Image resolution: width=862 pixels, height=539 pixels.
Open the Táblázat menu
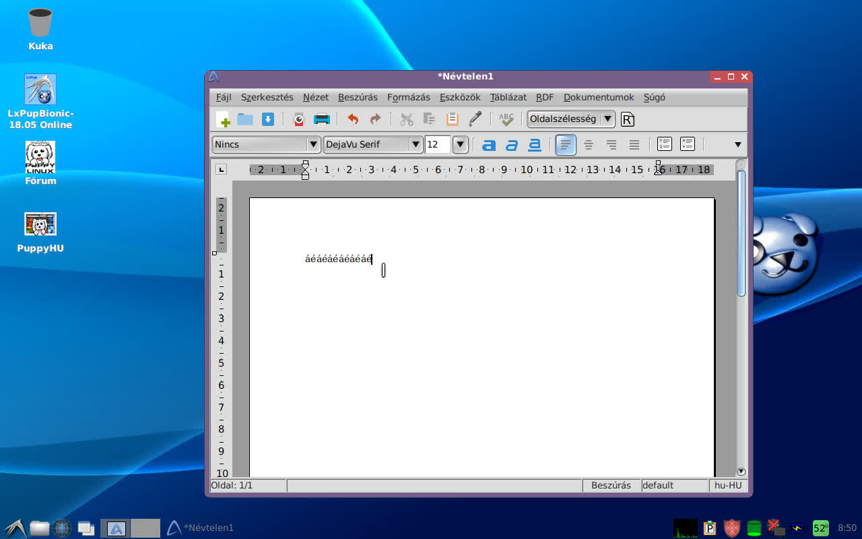[x=508, y=97]
